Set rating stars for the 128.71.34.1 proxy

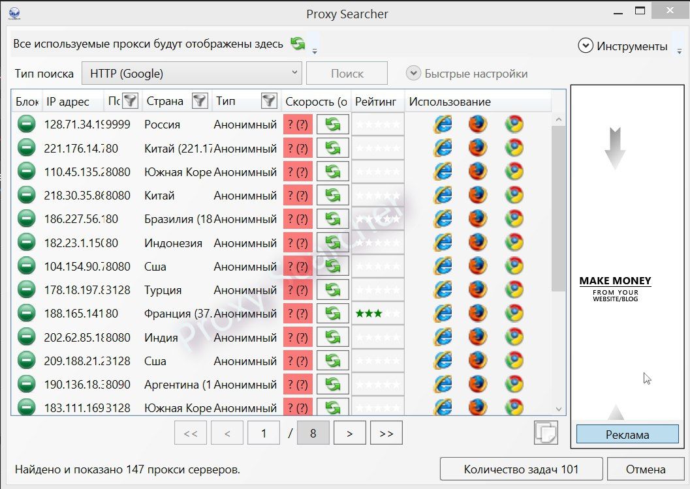point(378,125)
